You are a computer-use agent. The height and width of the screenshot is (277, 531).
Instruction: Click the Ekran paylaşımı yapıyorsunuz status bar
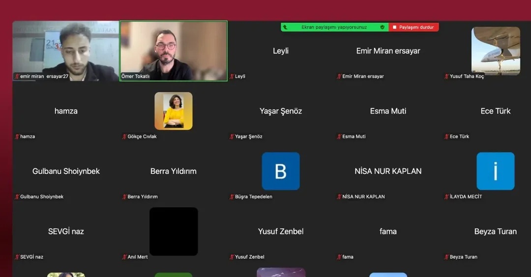coord(334,27)
